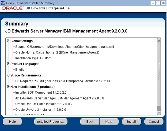The width and height of the screenshot is (167, 131).
Task: Close the Oracle Universal Installer window
Action: click(x=163, y=3)
